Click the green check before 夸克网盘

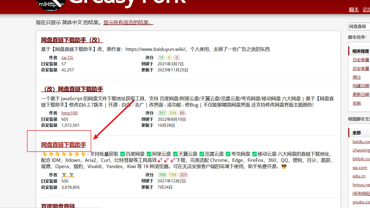click(228, 154)
